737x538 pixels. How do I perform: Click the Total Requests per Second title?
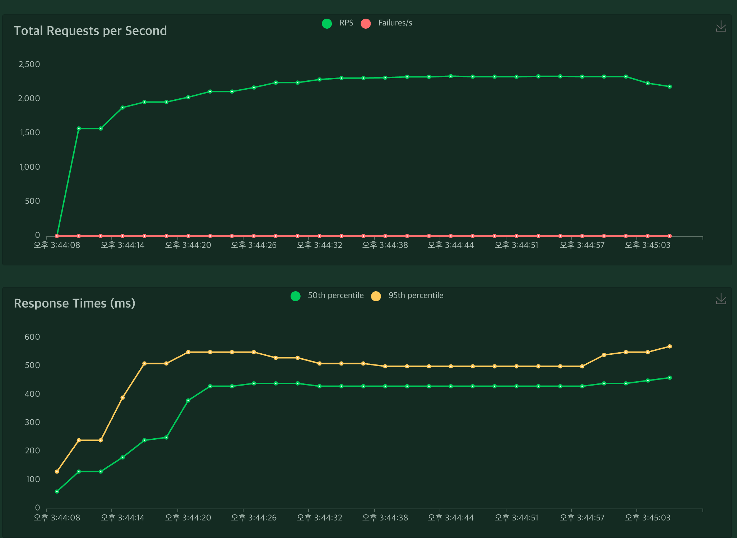click(90, 31)
